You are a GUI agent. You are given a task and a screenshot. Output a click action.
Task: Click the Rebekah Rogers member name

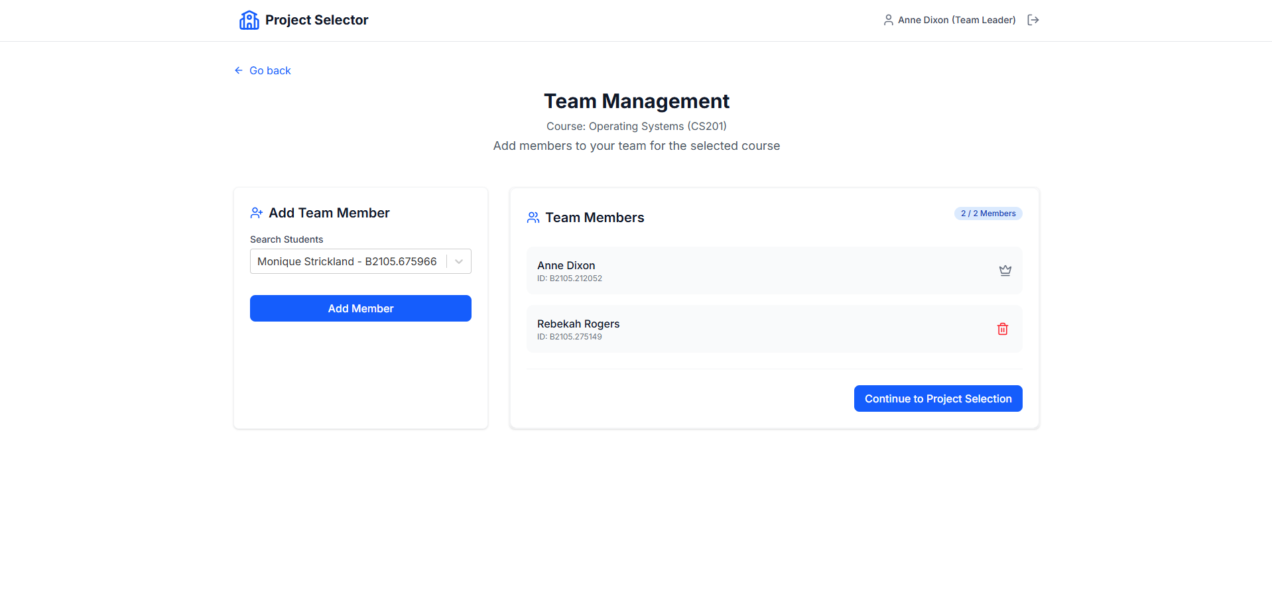578,324
